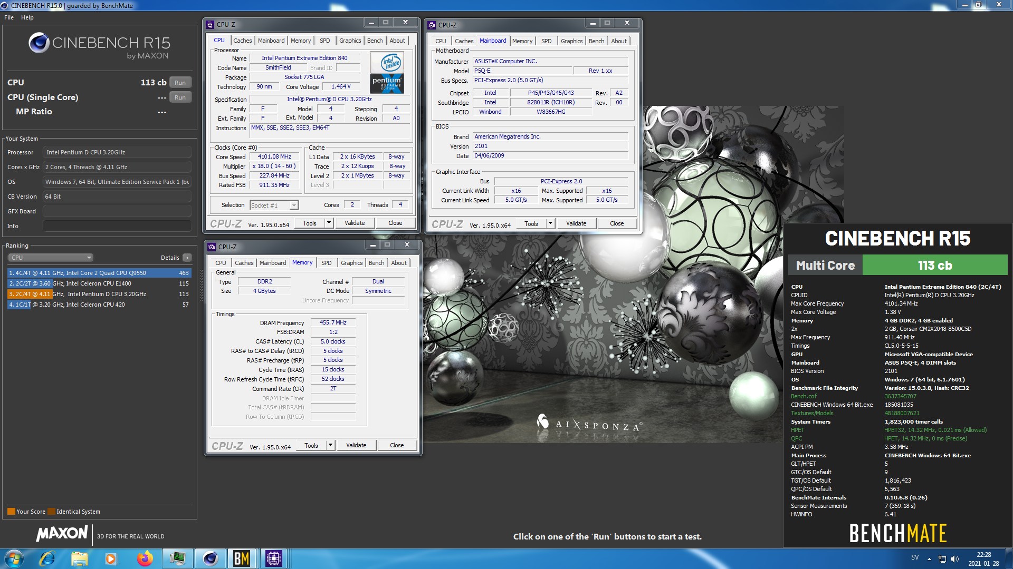Click the CPU-Z icon in the Memory window title
The width and height of the screenshot is (1013, 569).
(x=212, y=247)
